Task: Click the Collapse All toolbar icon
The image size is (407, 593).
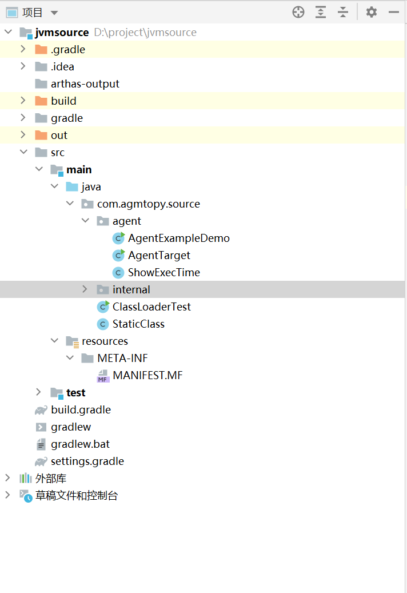Action: (x=343, y=12)
